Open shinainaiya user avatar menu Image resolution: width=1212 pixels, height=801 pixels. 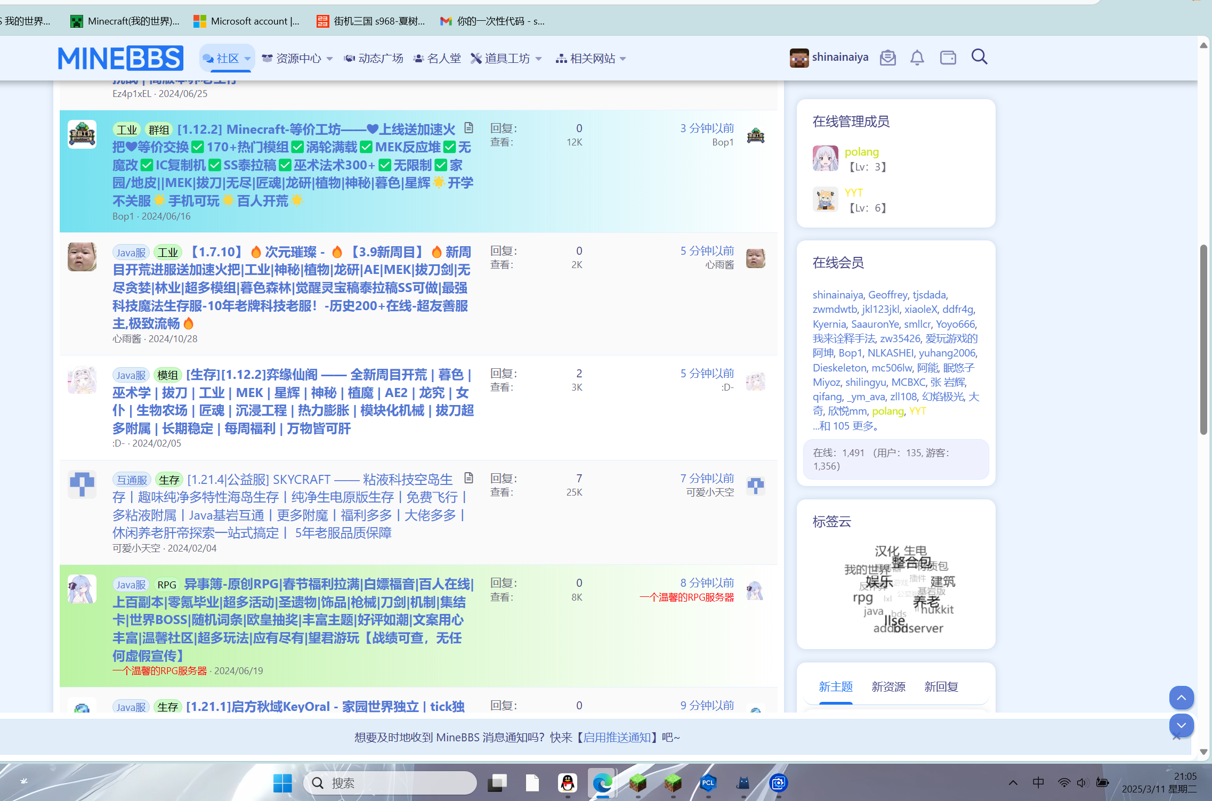coord(829,58)
